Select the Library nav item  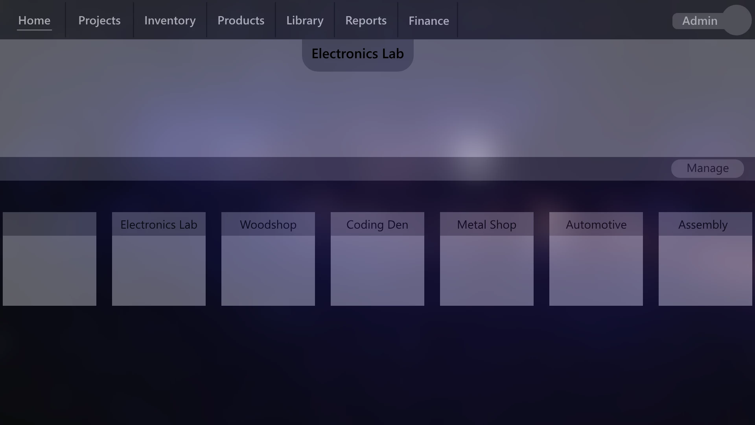coord(305,20)
